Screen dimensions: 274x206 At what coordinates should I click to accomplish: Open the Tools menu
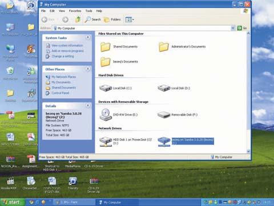[88, 11]
